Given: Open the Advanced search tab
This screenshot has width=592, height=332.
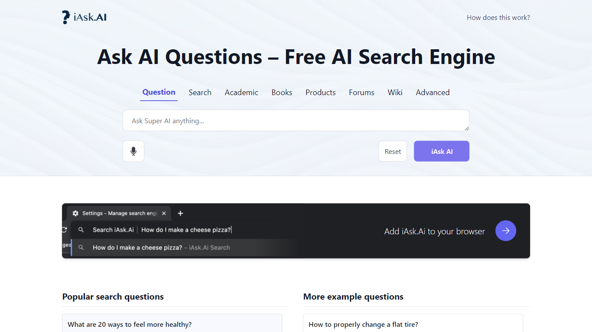Looking at the screenshot, I should (x=433, y=93).
